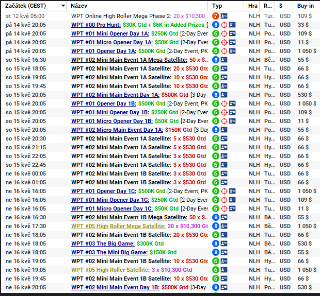
Task: Click blue 8-max icon on Mini Main Event Day 1A row
Action: coord(216,95)
